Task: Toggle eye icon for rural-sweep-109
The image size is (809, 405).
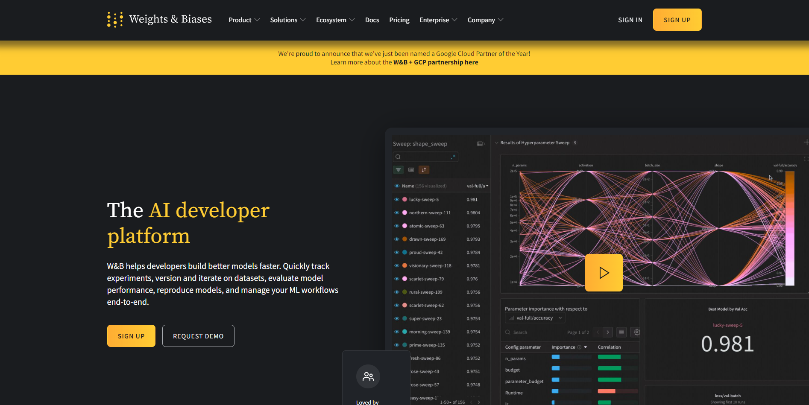Action: (x=397, y=292)
